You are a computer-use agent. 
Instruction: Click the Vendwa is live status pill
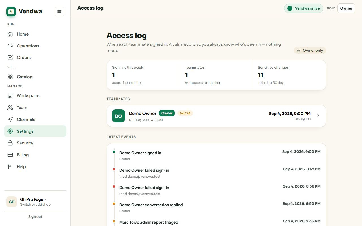coord(303,8)
